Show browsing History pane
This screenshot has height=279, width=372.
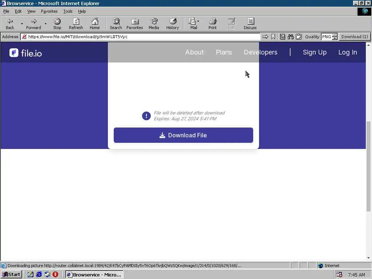coord(173,24)
